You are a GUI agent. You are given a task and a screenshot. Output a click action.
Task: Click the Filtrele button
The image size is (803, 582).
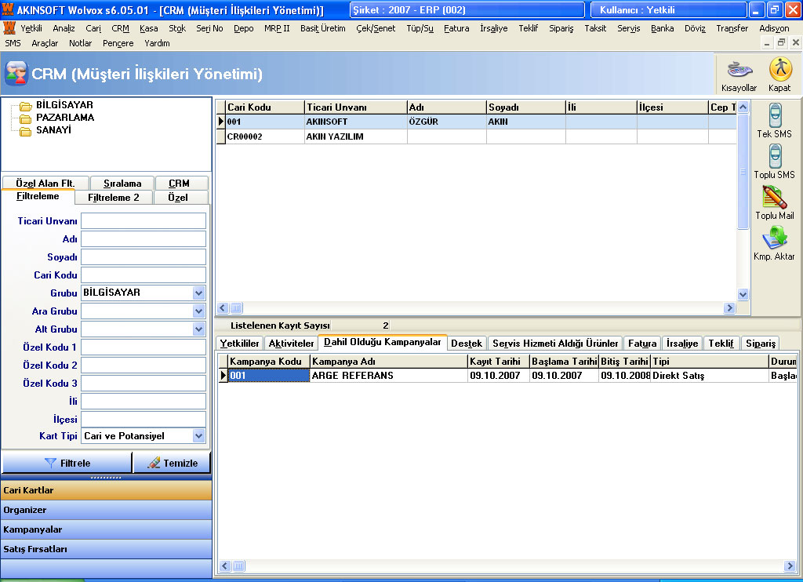[x=67, y=463]
